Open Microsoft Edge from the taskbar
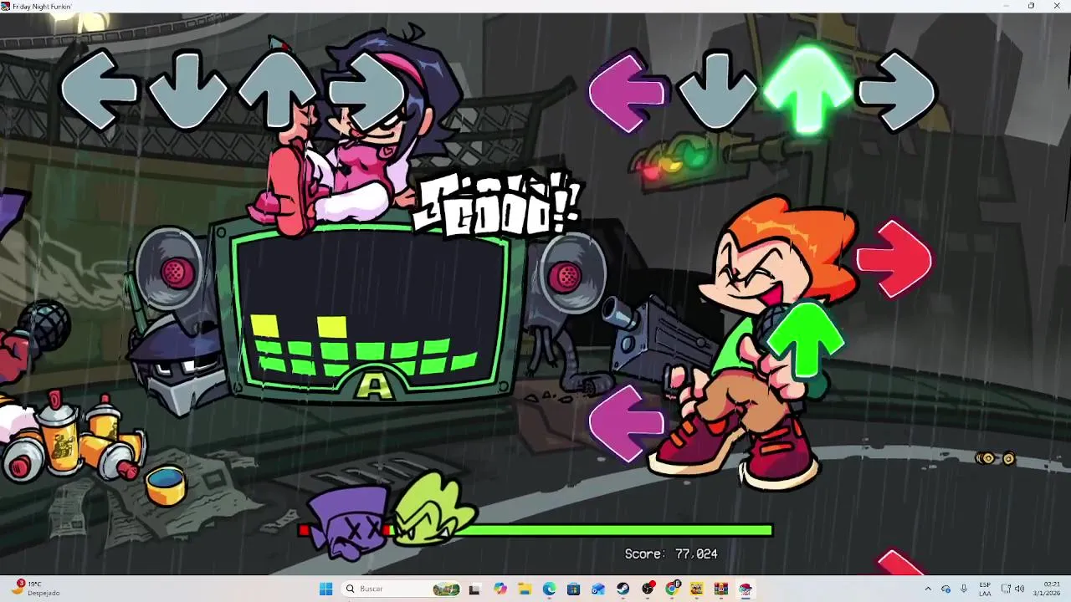Screen dimensions: 1071x602 coord(549,589)
